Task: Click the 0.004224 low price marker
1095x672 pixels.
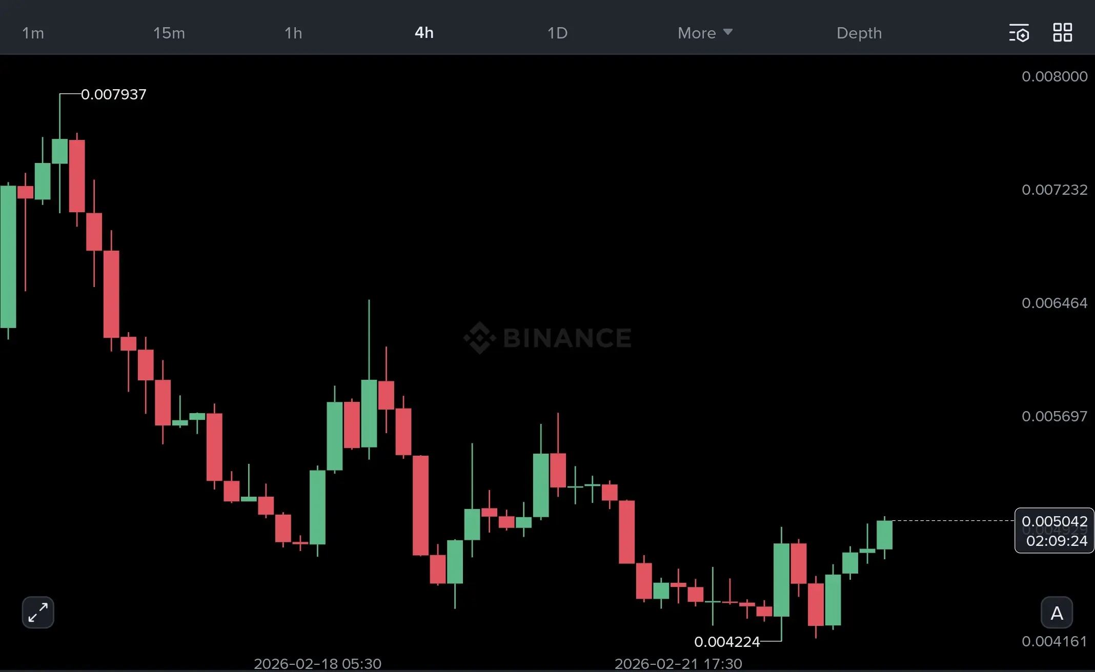Action: click(727, 642)
